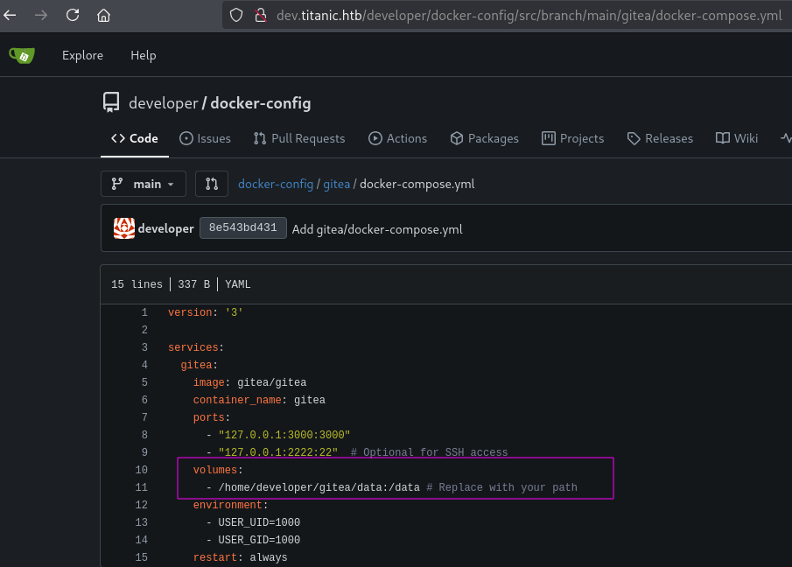Viewport: 792px width, 567px height.
Task: Go to browser home page icon
Action: tap(103, 15)
